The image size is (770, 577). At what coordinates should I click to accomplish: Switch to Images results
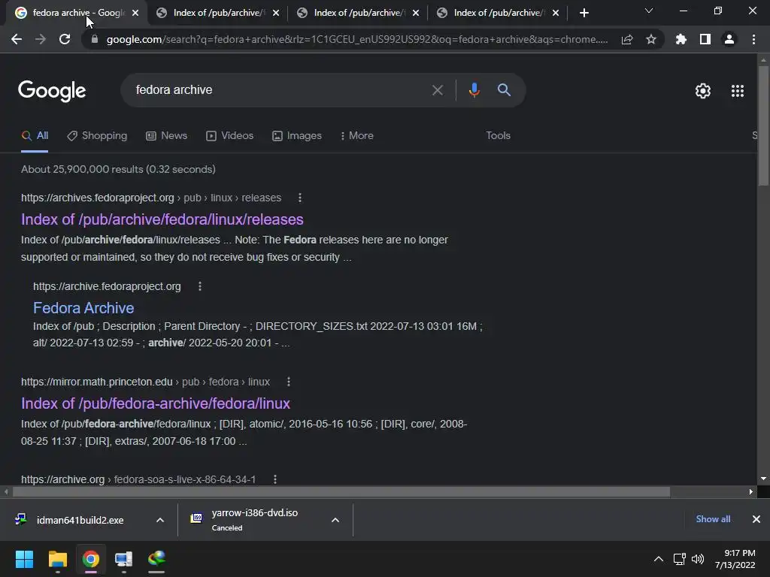click(297, 136)
